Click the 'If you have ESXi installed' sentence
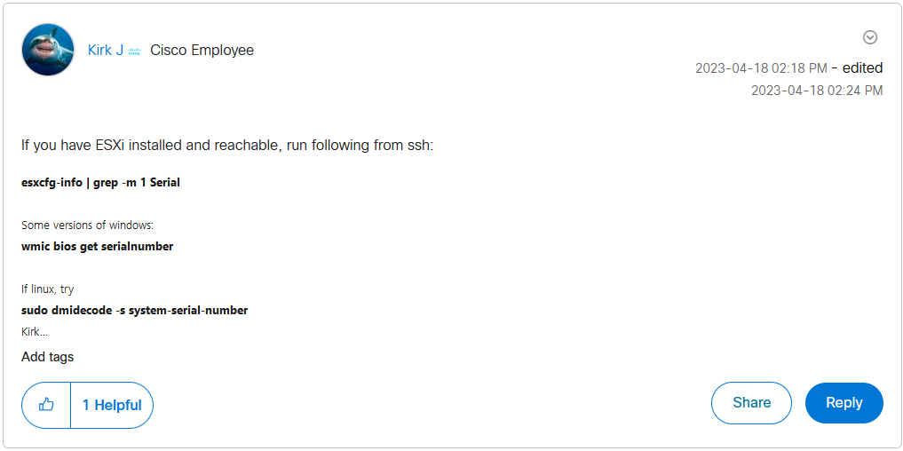Viewport: 903px width, 451px height. 227,146
